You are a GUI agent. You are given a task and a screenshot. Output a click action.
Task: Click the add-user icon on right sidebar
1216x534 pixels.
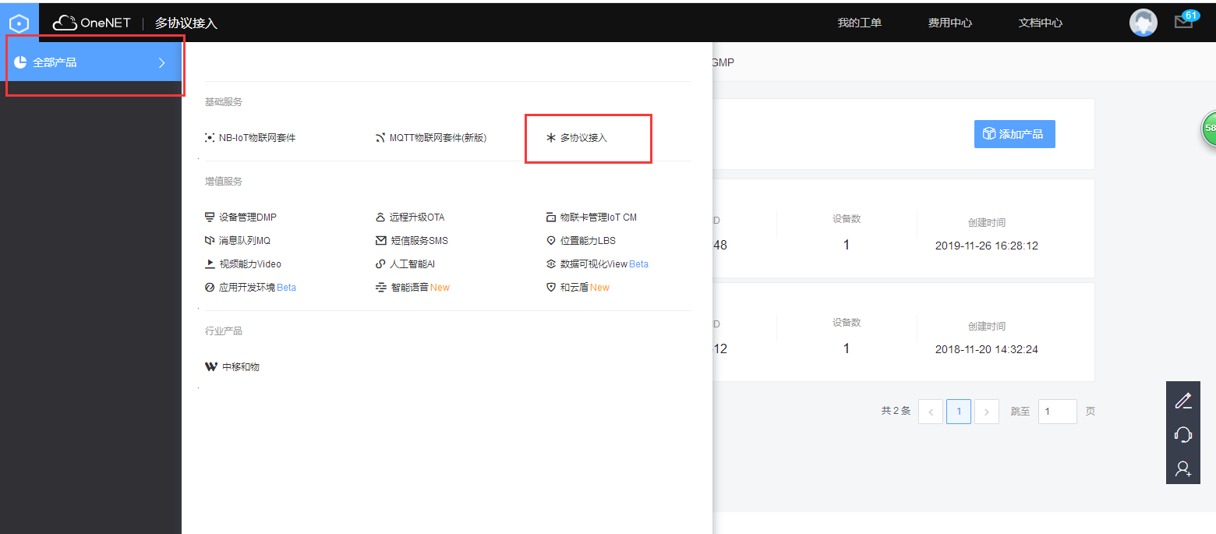point(1183,469)
